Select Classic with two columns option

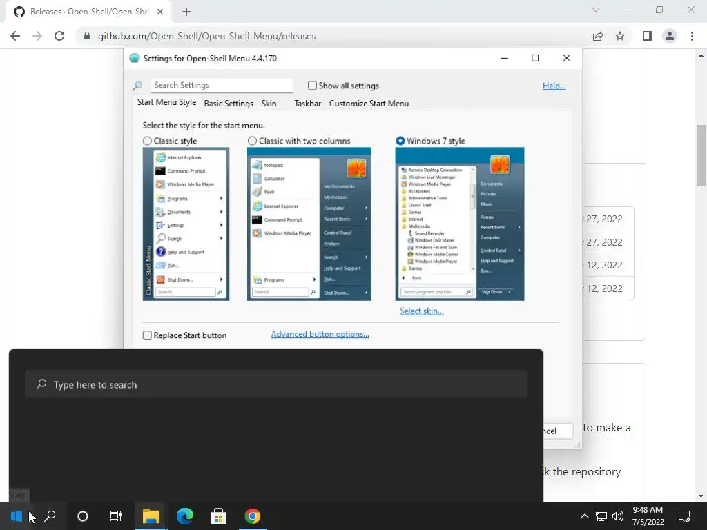[252, 141]
